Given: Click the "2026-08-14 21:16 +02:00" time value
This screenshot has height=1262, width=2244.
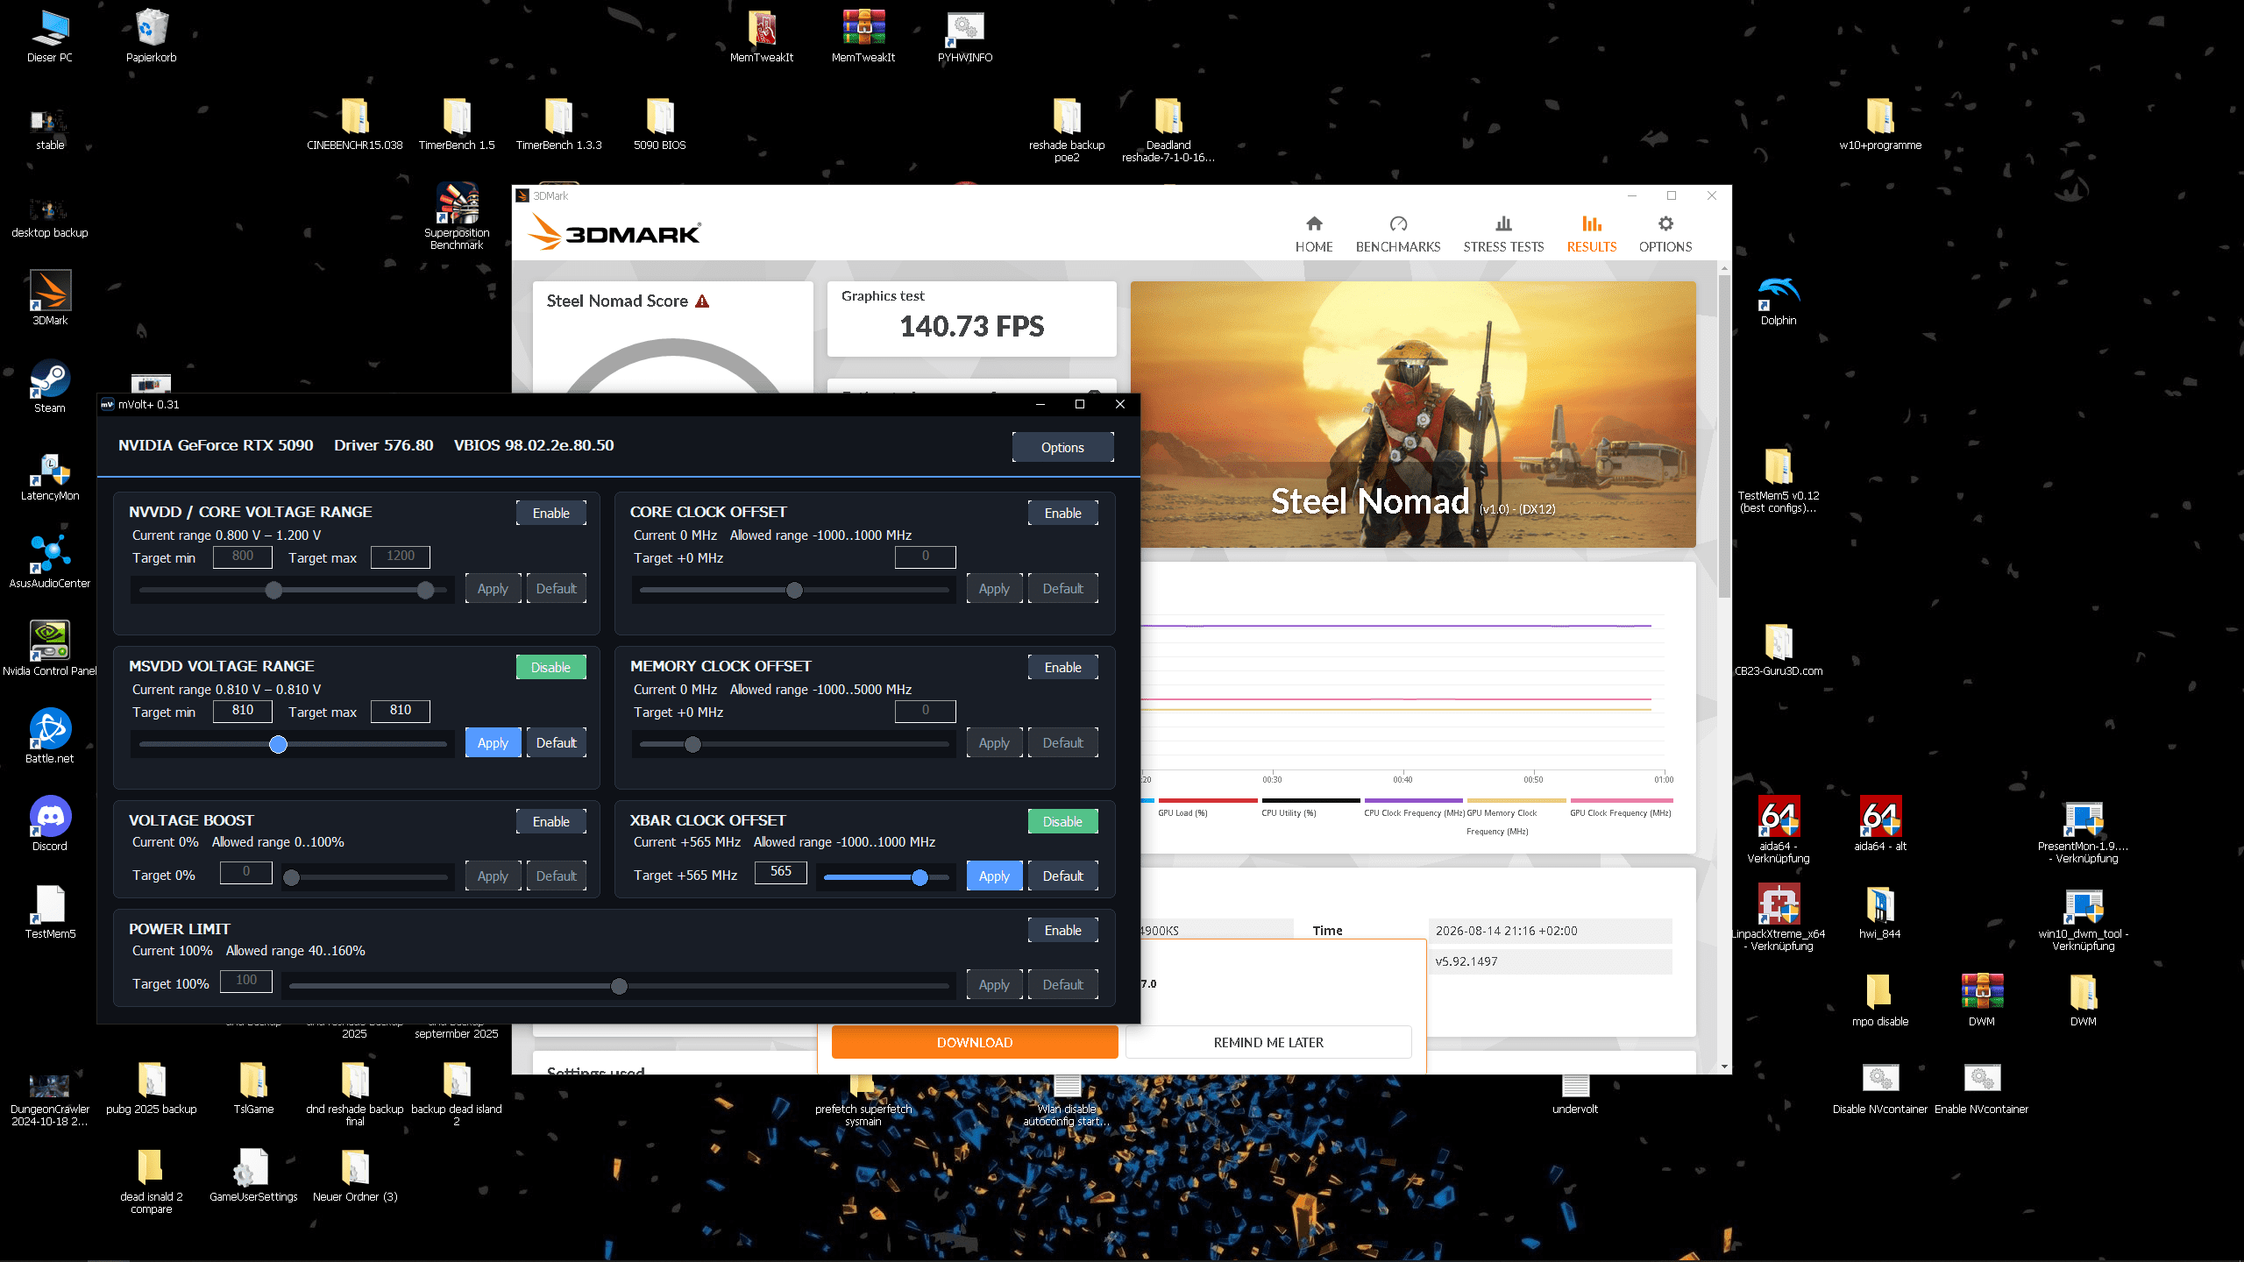Looking at the screenshot, I should coord(1506,931).
